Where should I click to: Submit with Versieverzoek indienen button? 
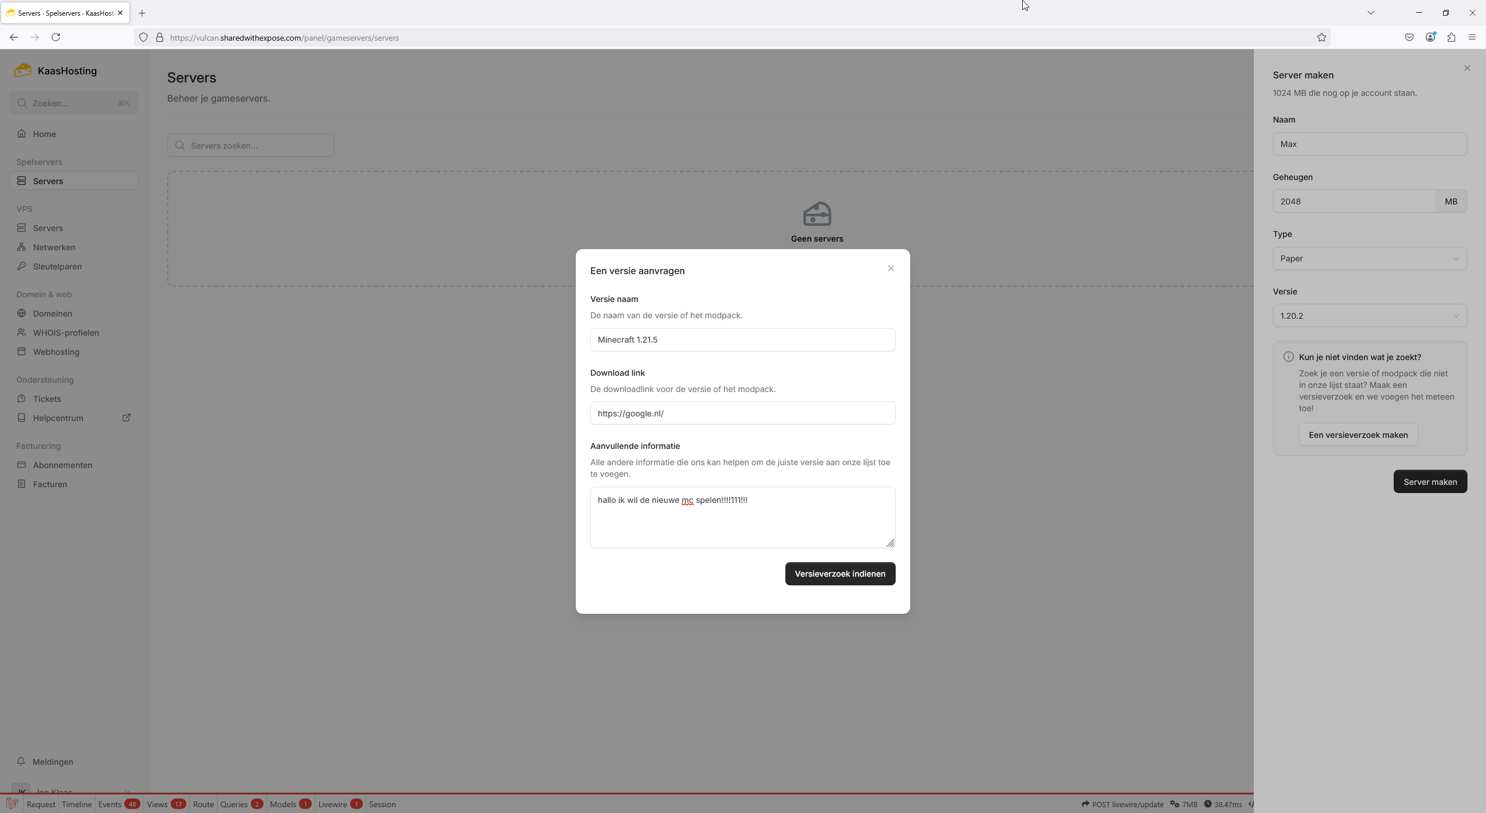click(x=839, y=574)
